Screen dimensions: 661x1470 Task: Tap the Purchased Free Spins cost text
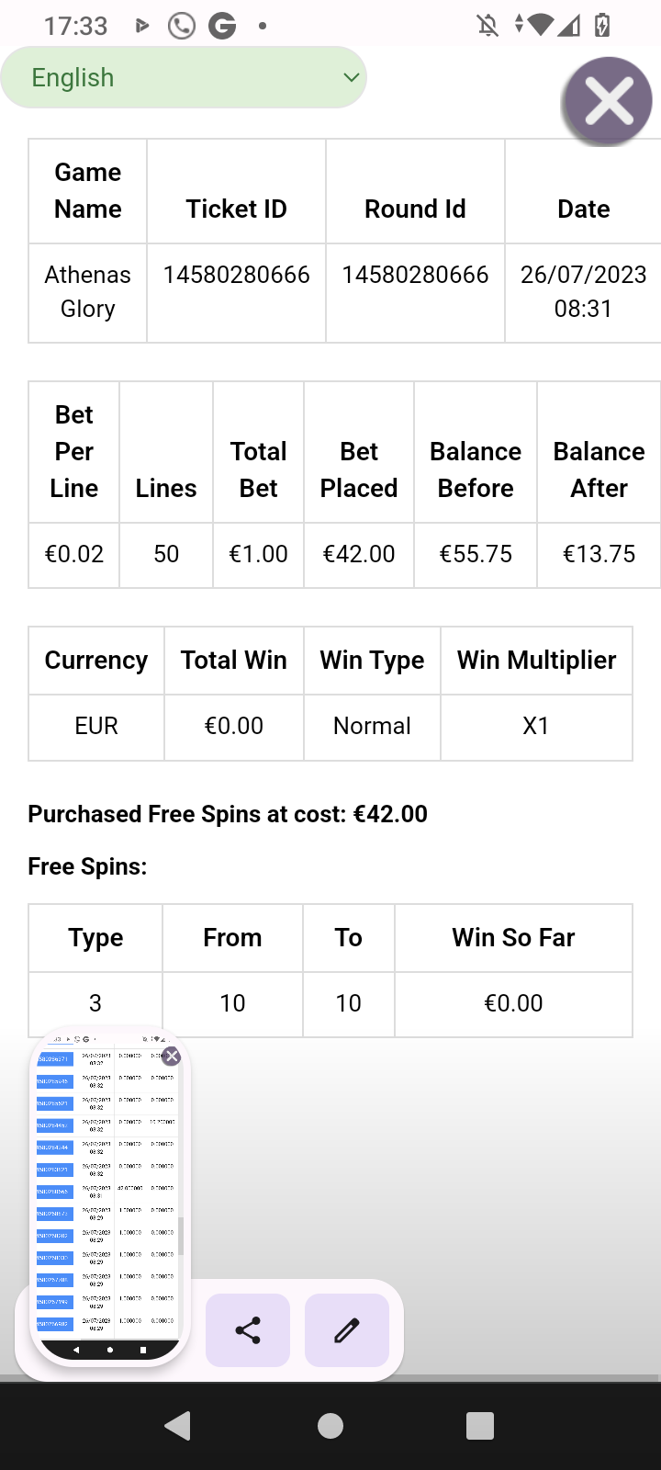click(x=228, y=814)
